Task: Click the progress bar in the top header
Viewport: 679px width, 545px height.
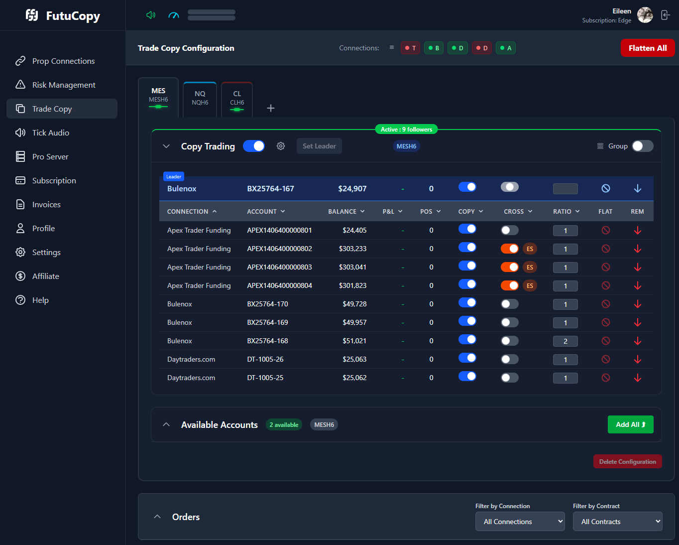Action: click(x=211, y=15)
